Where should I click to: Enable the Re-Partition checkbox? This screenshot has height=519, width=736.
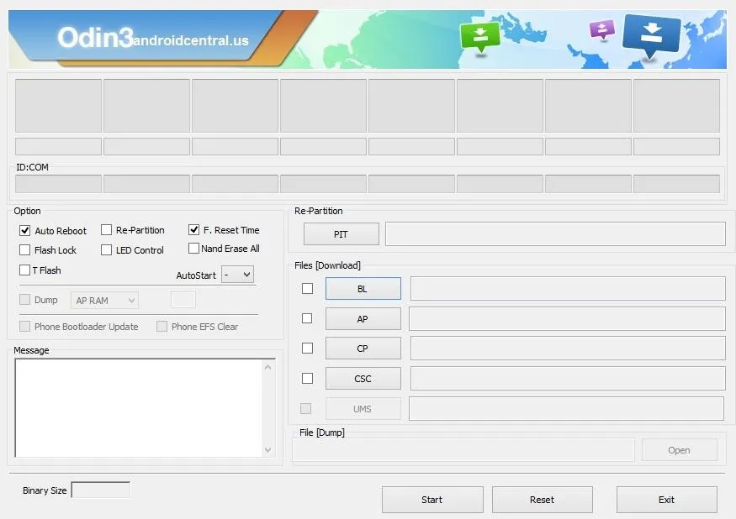pyautogui.click(x=107, y=230)
